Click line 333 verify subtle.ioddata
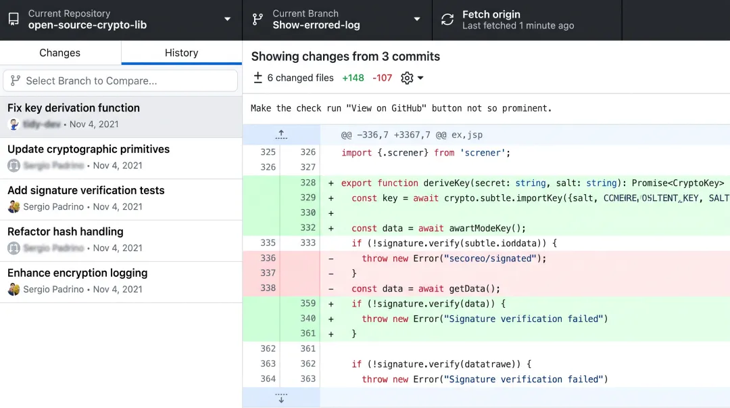Screen dimensions: 730x408 click(486, 243)
